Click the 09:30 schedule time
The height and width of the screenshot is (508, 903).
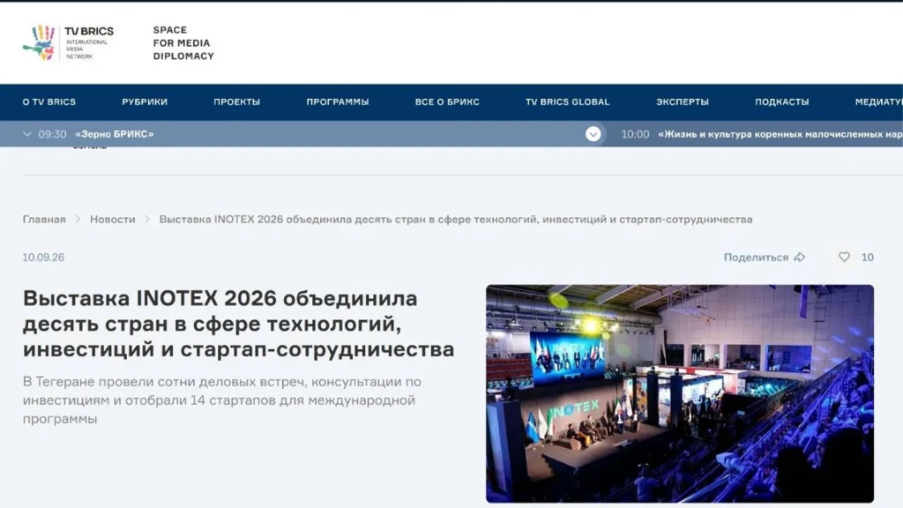click(52, 134)
